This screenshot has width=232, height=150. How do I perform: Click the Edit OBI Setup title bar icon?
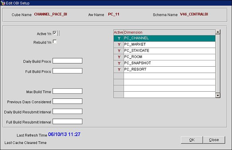(x=3, y=3)
